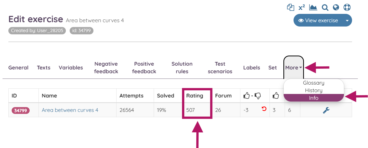Open Glossary from the More menu

[314, 83]
